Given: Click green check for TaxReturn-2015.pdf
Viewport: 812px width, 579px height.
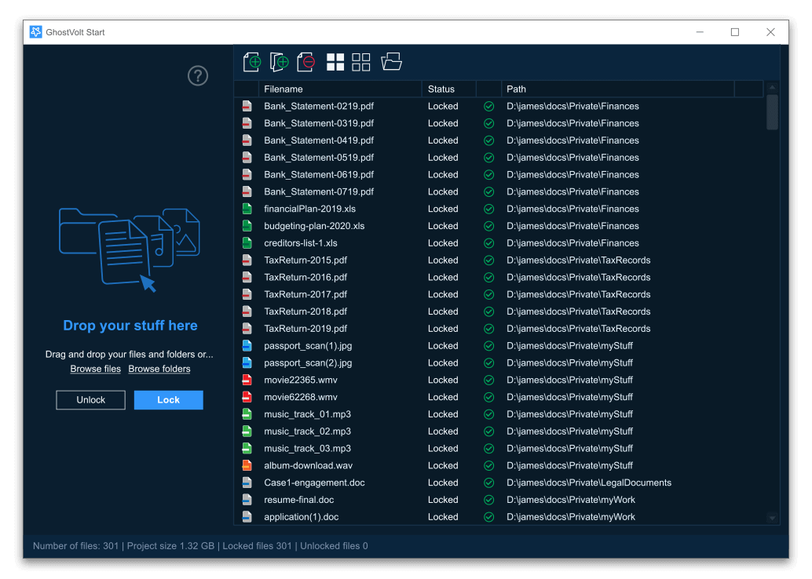Looking at the screenshot, I should tap(489, 260).
